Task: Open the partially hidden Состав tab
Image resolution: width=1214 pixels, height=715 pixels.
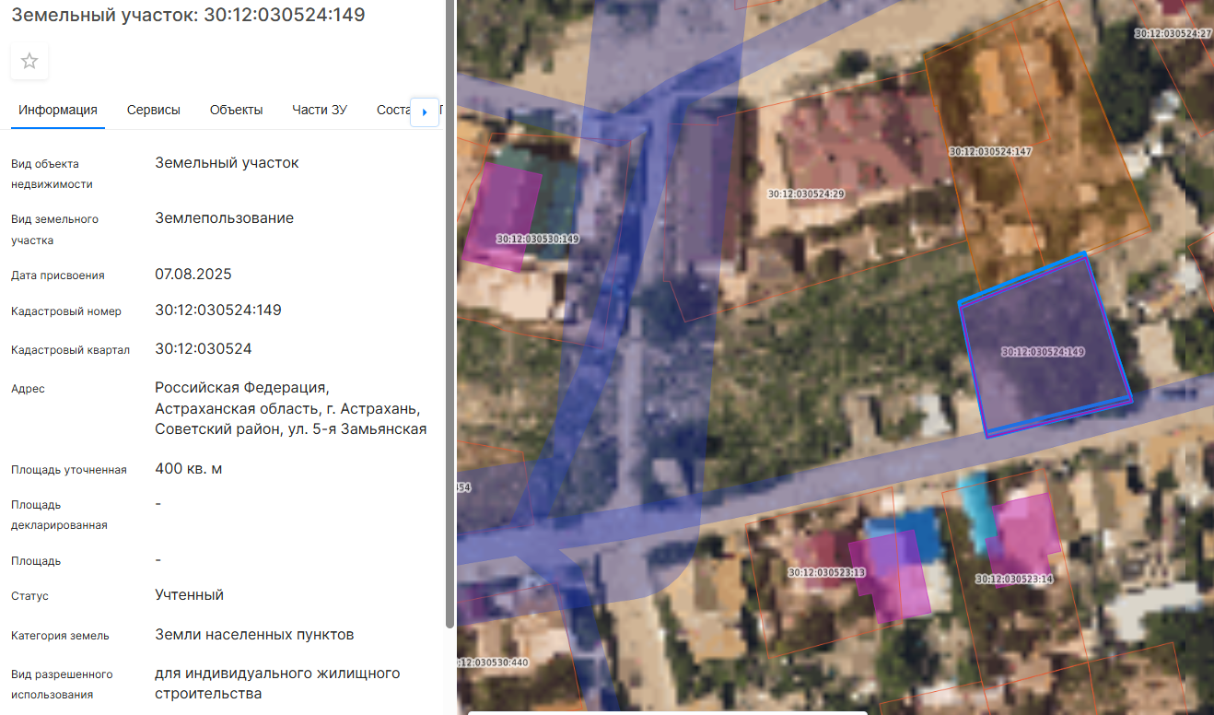Action: pyautogui.click(x=392, y=110)
